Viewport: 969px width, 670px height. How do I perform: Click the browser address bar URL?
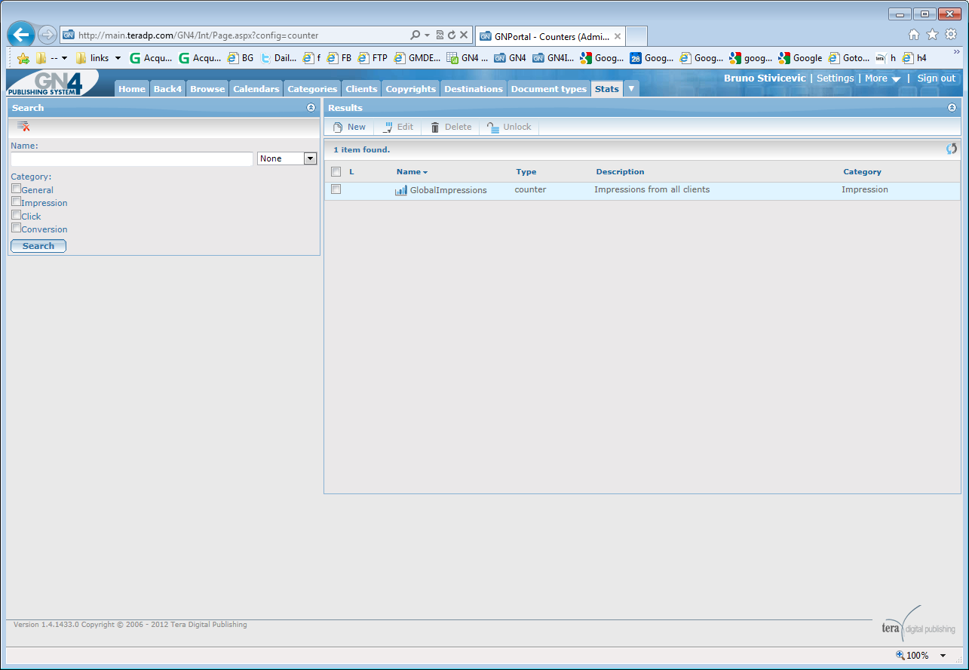pos(198,35)
